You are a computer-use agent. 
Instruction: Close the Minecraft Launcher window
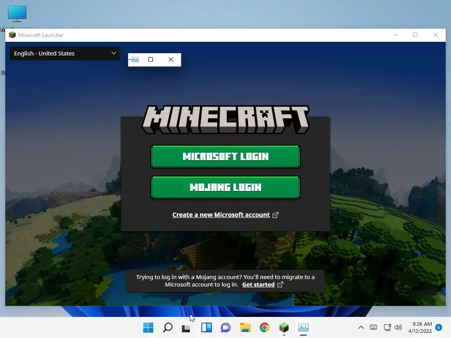pyautogui.click(x=436, y=35)
